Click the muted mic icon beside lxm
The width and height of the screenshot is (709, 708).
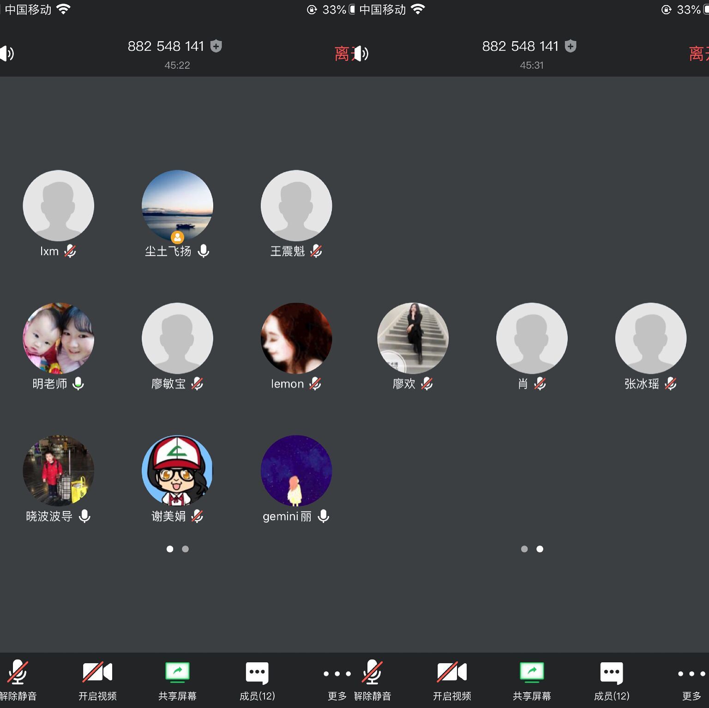(x=70, y=251)
